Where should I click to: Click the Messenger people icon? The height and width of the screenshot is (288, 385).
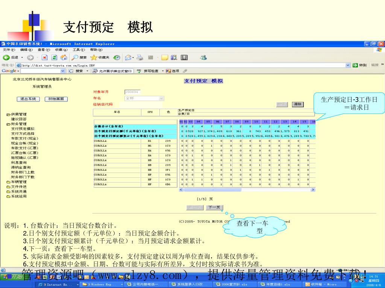(203, 57)
